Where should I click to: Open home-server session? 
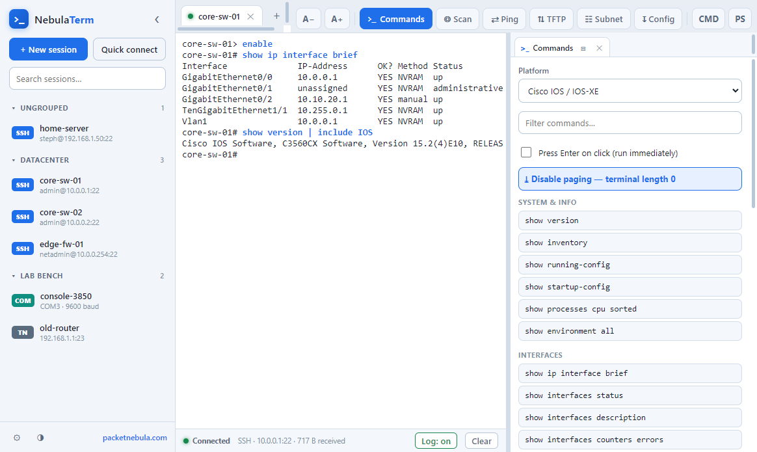pos(87,133)
